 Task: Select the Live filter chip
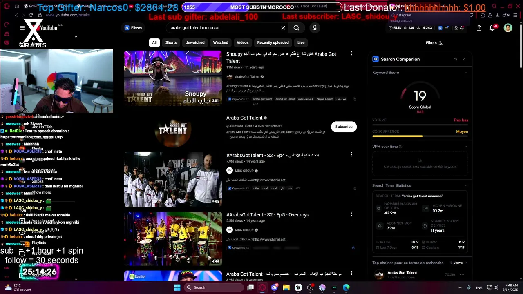click(x=301, y=42)
